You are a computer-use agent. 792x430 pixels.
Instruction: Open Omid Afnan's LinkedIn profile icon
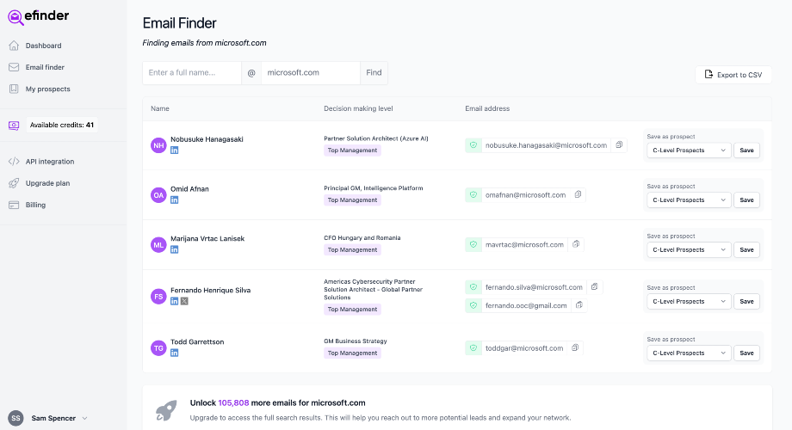(x=174, y=200)
